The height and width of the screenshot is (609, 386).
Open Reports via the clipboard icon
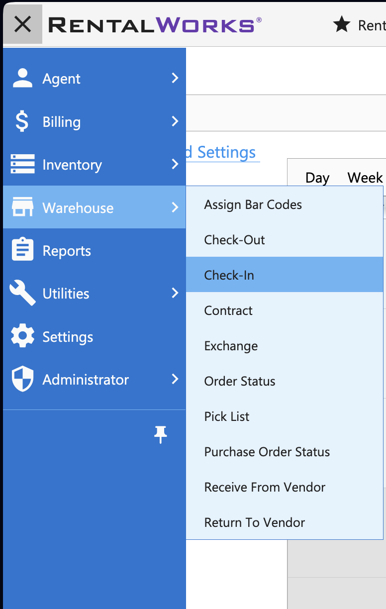(22, 250)
